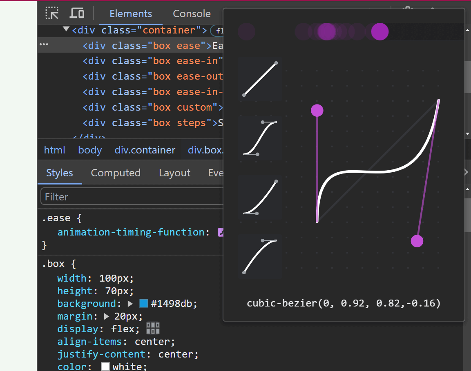Open the flex layout editor icon
The height and width of the screenshot is (371, 471).
click(x=153, y=328)
